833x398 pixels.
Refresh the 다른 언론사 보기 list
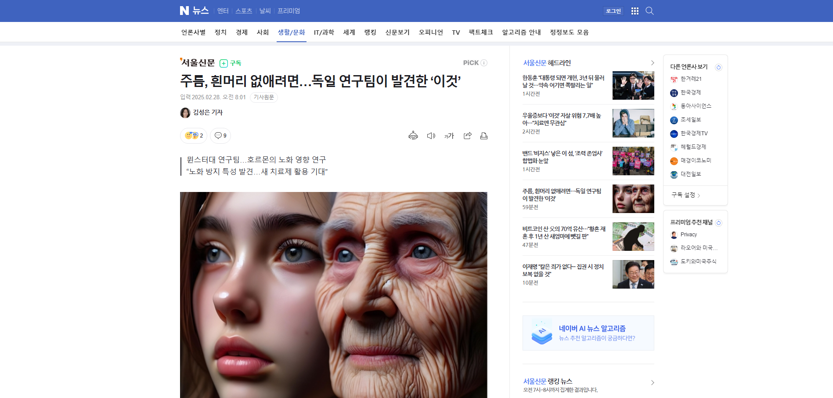point(718,67)
